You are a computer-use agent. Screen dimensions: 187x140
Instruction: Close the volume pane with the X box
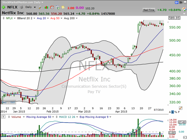tap(3, 117)
